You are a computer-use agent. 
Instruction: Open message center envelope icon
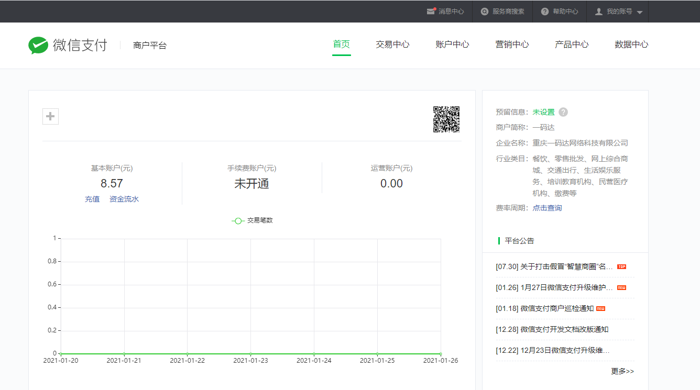coord(431,12)
